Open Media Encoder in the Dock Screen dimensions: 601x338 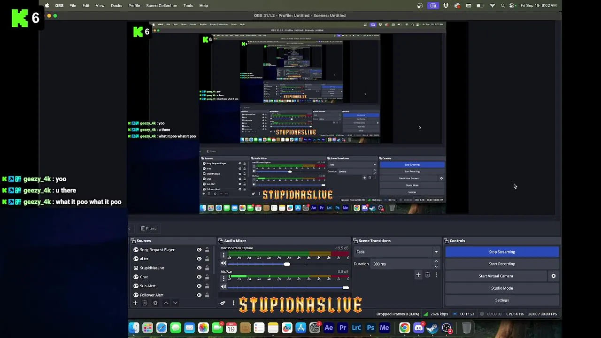click(385, 328)
